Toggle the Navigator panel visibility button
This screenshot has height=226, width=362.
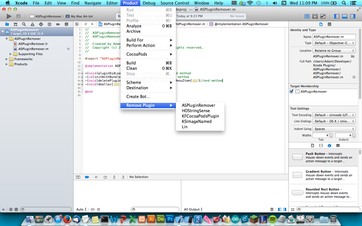click(x=337, y=16)
